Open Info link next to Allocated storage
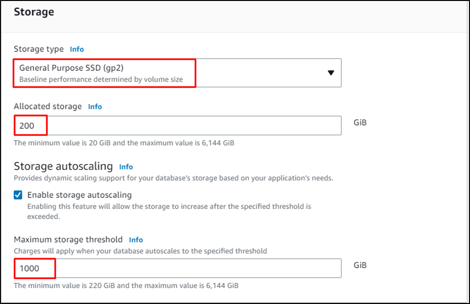 coord(95,107)
